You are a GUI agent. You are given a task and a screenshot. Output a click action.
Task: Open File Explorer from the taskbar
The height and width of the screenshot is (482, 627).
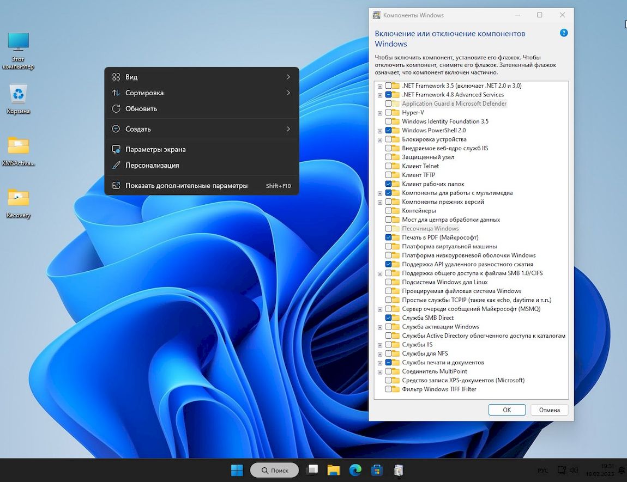coord(333,470)
